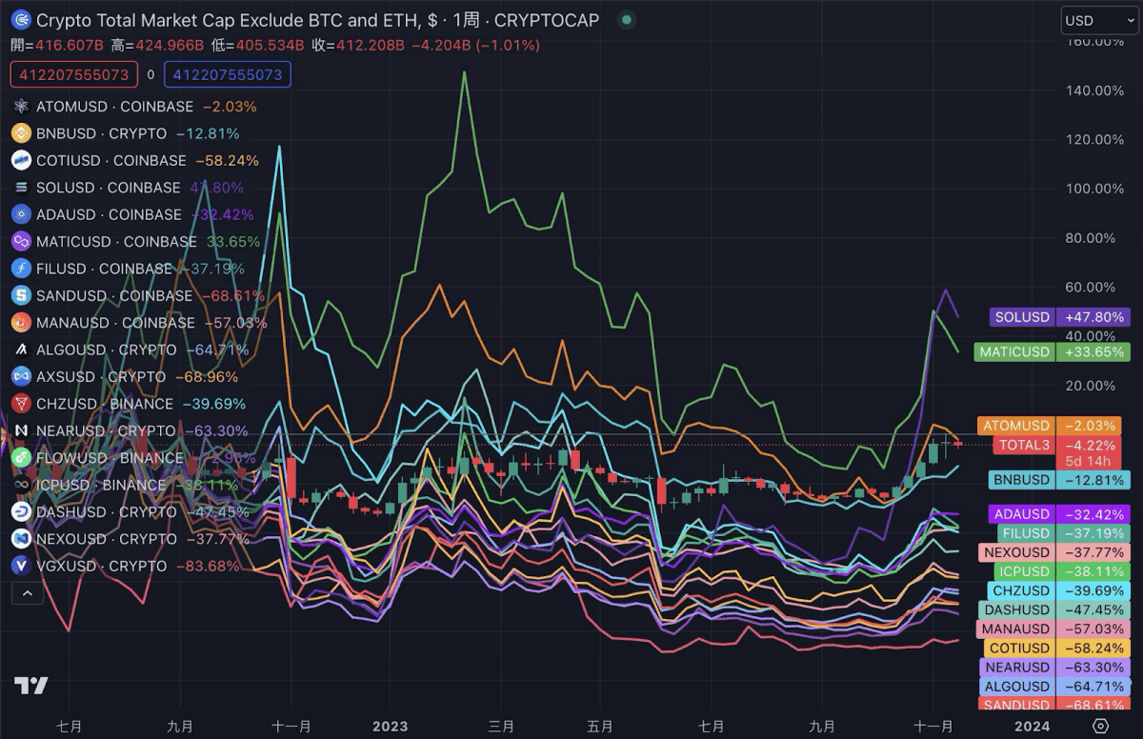Select the 'VGXUSD · CRYPTO' legend label
The width and height of the screenshot is (1143, 739).
coord(101,566)
